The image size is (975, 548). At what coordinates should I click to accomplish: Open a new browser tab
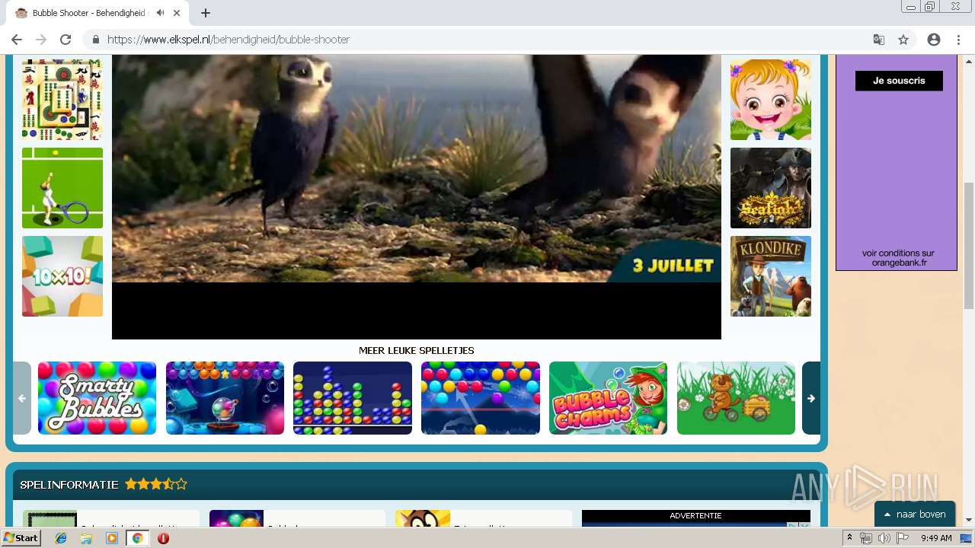point(206,13)
